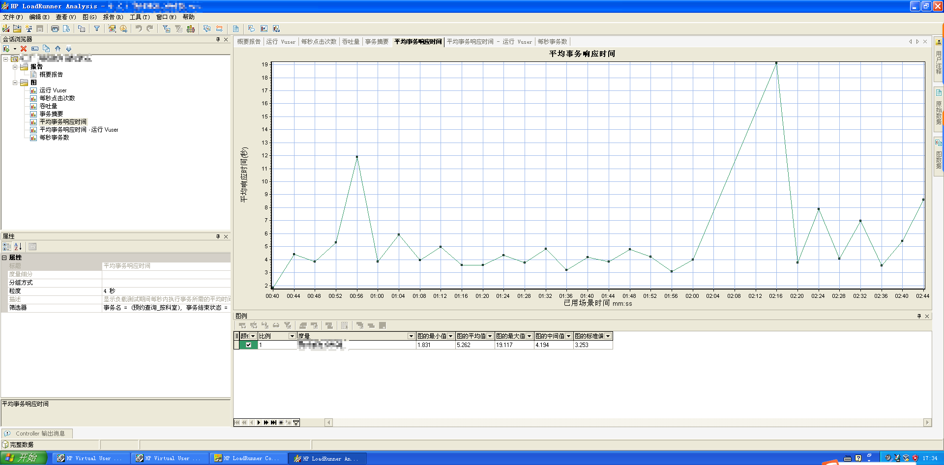Uncheck the legend row visibility checkbox

click(x=248, y=345)
